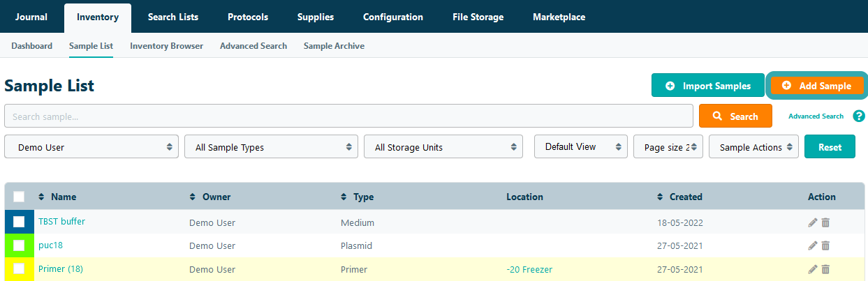The image size is (868, 281).
Task: Switch to the Protocols menu tab
Action: tap(248, 17)
